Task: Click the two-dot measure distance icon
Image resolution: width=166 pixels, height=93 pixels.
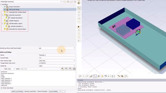Action: point(110,76)
